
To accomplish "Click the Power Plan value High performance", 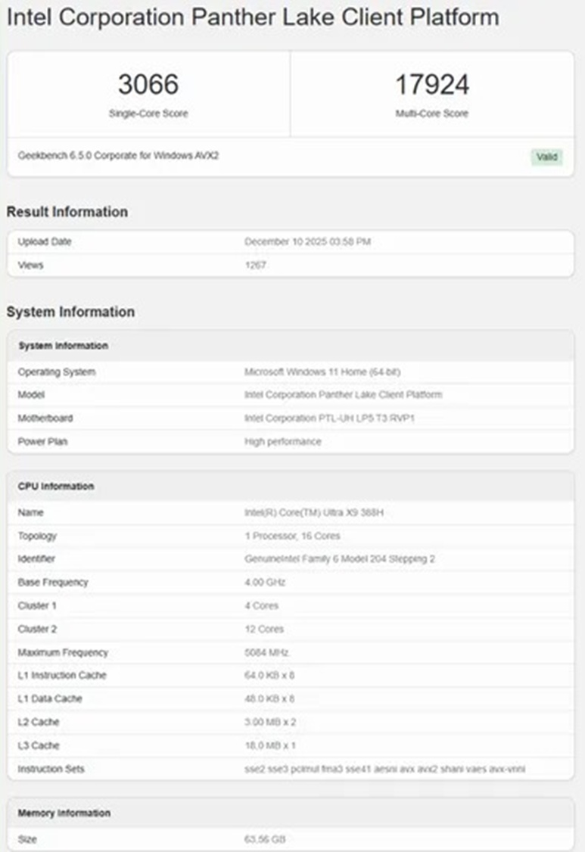I will tap(282, 442).
